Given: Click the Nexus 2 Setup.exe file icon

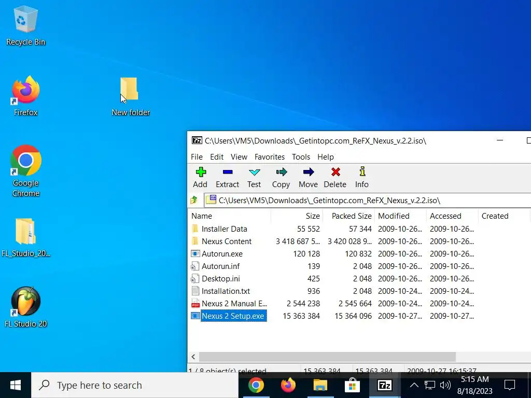Looking at the screenshot, I should click(195, 316).
